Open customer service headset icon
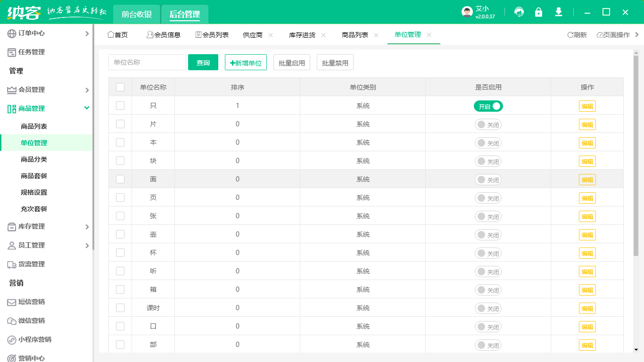The width and height of the screenshot is (644, 362). point(519,12)
